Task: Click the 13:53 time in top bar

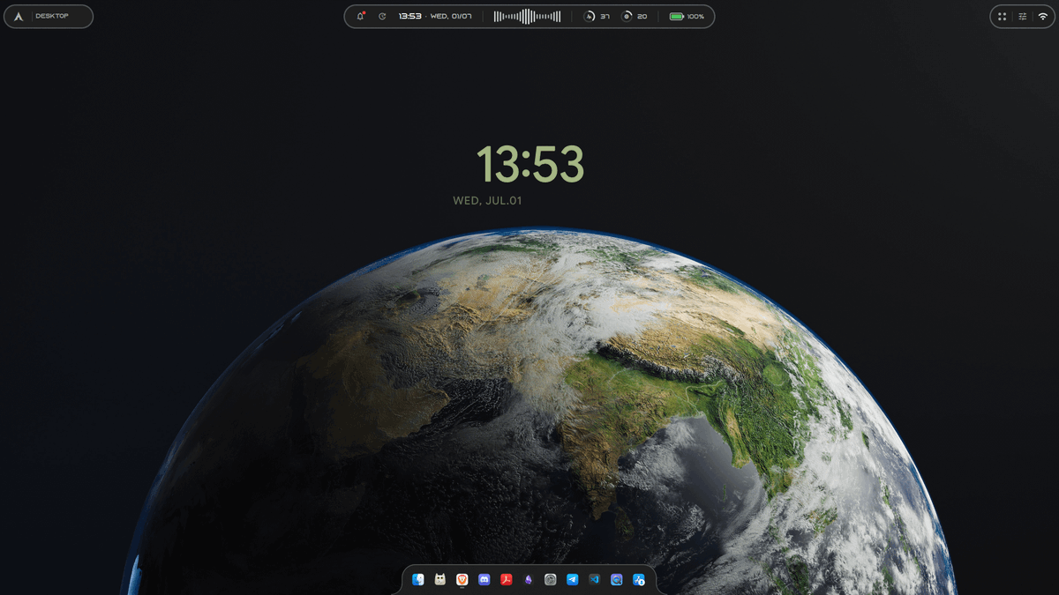Action: coord(409,16)
